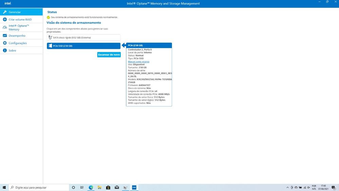The image size is (339, 191).
Task: Click Escanear de novo button
Action: pos(109,55)
